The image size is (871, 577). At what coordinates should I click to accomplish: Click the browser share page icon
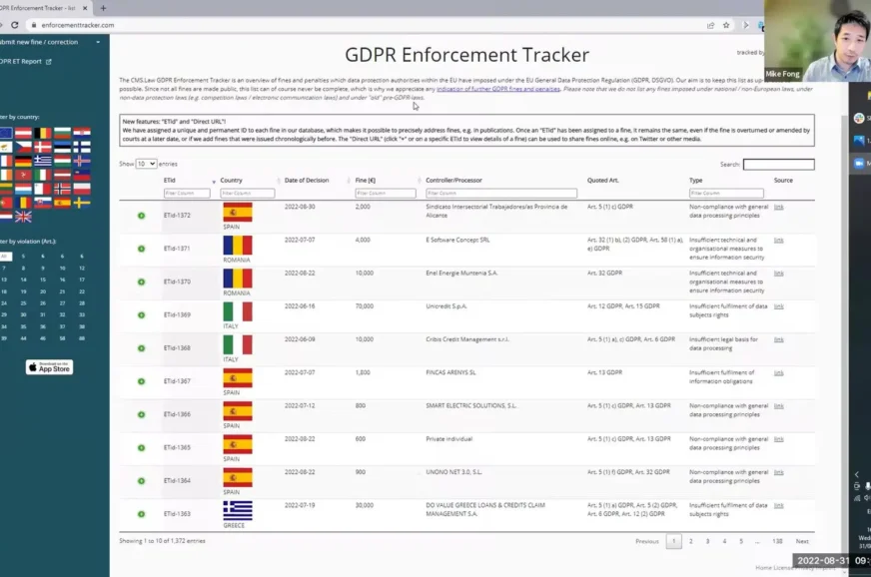tap(710, 25)
